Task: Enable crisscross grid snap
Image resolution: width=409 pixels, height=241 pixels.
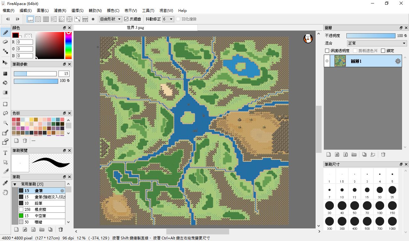Action: click(x=46, y=19)
